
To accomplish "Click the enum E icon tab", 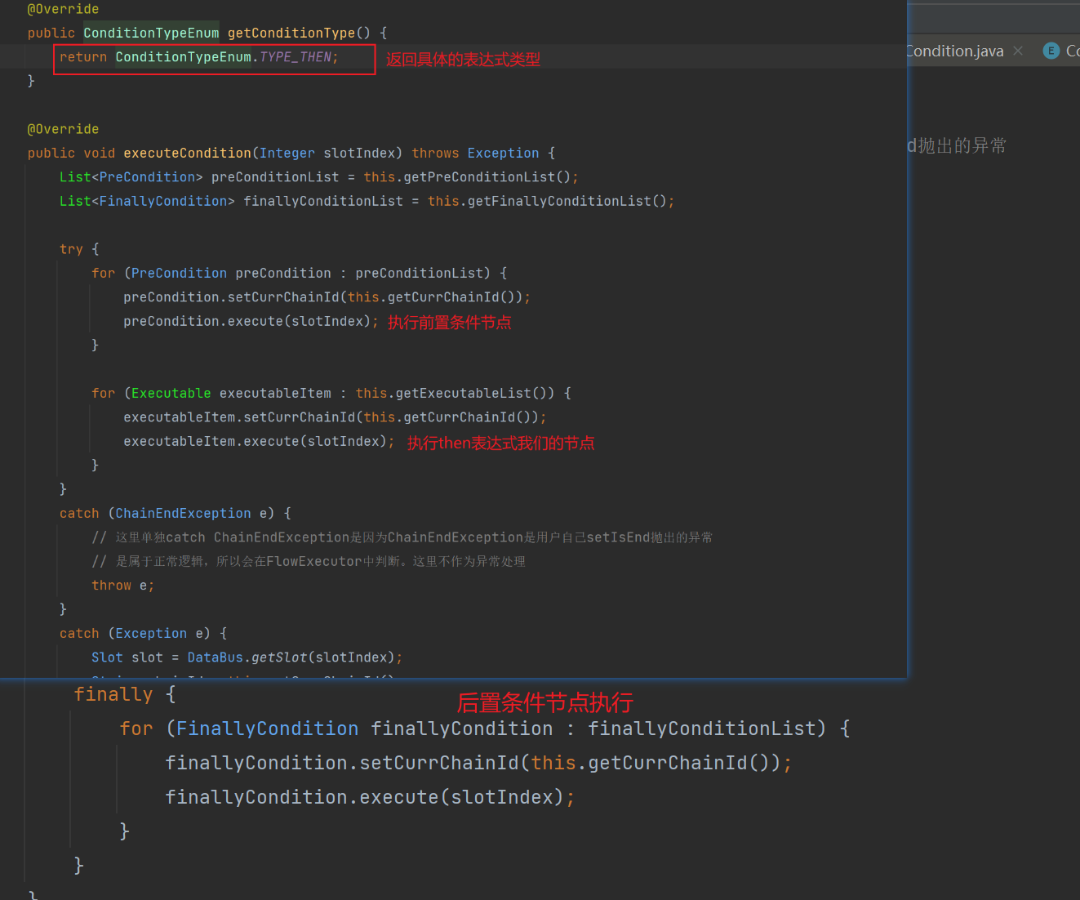I will click(x=1051, y=51).
